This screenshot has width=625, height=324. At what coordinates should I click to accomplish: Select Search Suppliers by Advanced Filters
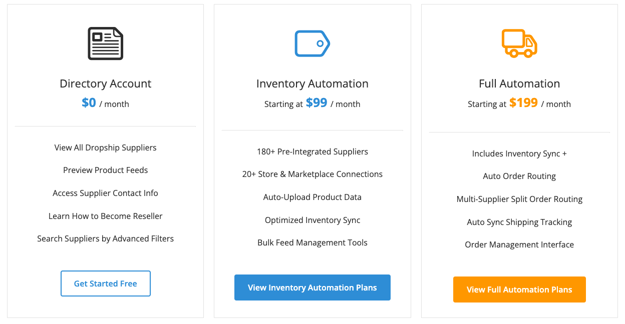click(105, 238)
